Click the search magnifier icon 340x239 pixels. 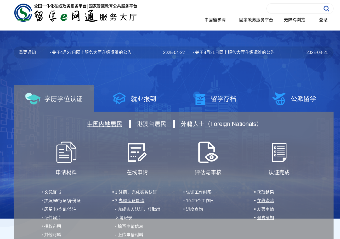pos(326,9)
